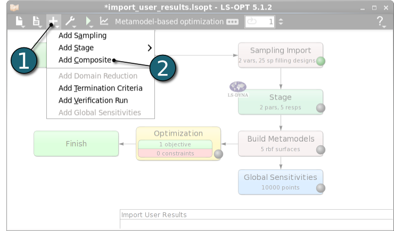
Task: Click the iteration stepper arrows
Action: pyautogui.click(x=281, y=22)
